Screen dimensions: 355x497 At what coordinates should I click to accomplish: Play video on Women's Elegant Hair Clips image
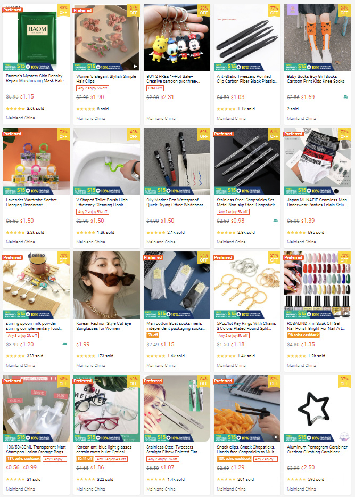(x=135, y=66)
